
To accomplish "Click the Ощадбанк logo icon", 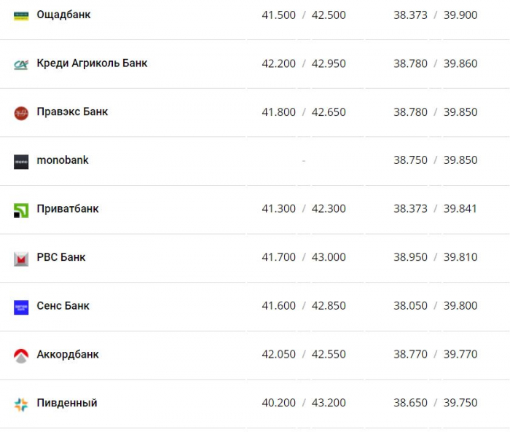I will pos(21,15).
